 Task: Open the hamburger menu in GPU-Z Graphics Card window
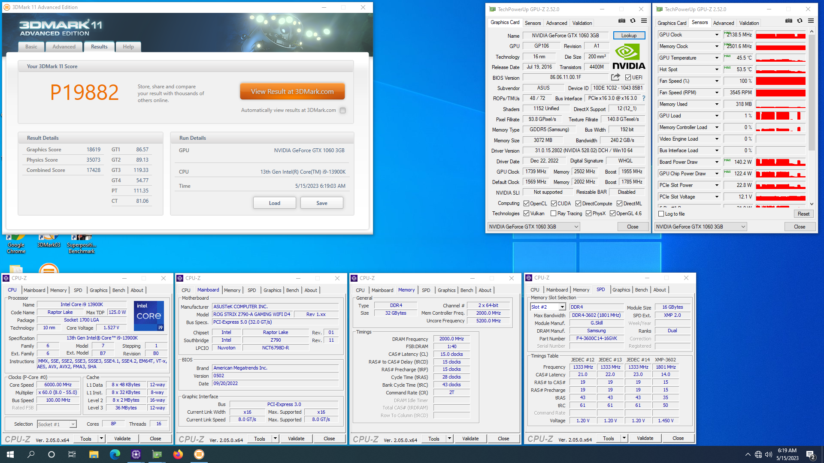(644, 21)
